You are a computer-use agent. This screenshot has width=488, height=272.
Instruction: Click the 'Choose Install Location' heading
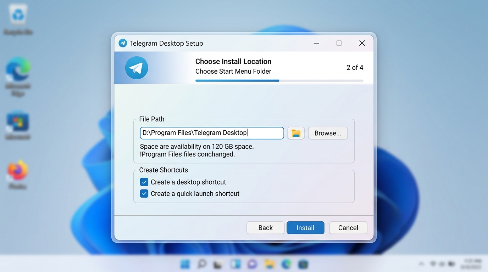(x=233, y=61)
